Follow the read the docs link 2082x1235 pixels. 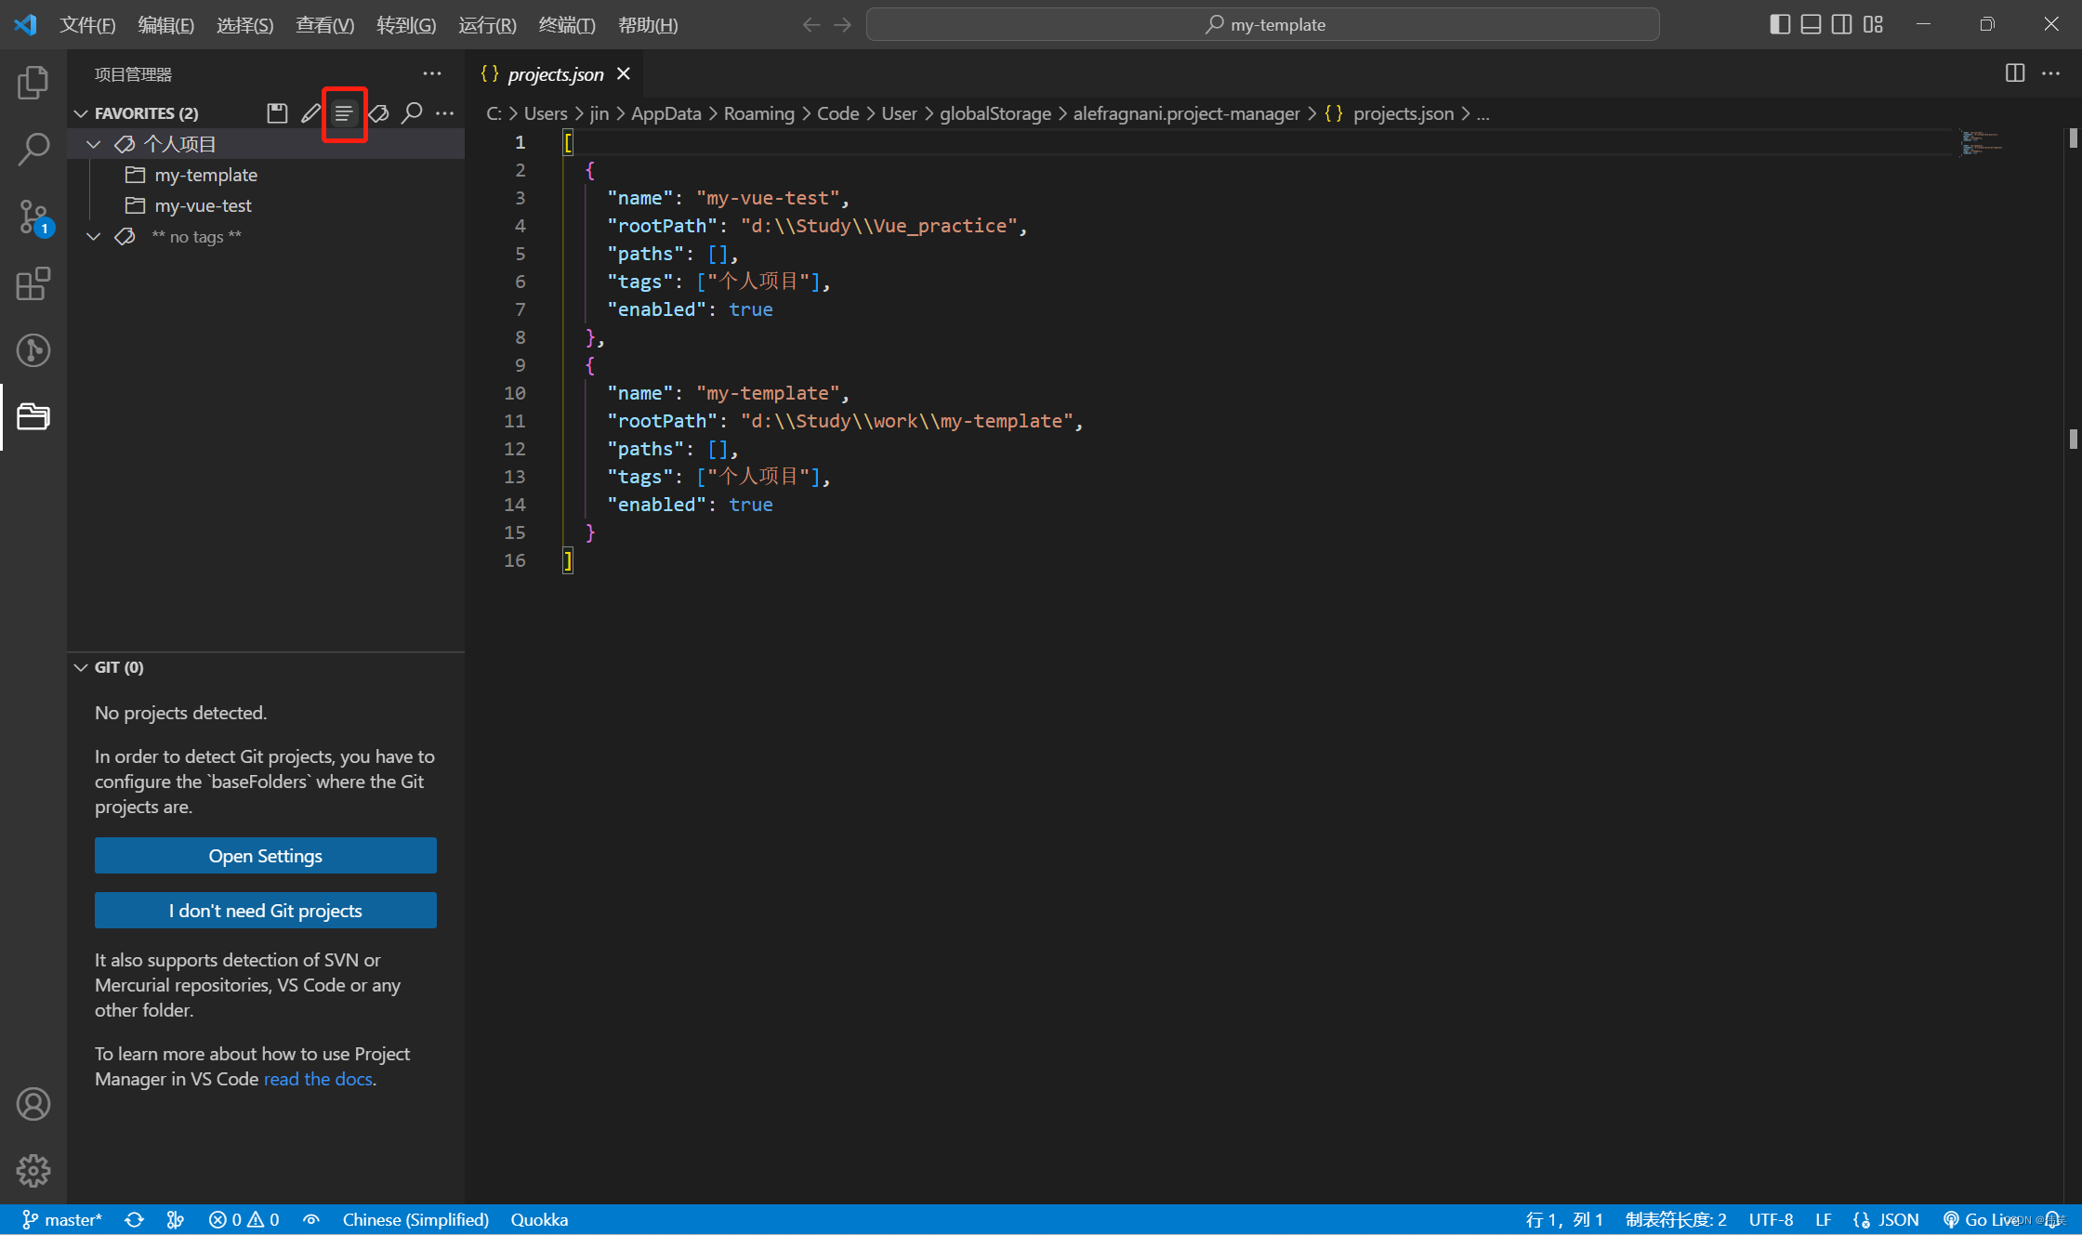[318, 1079]
